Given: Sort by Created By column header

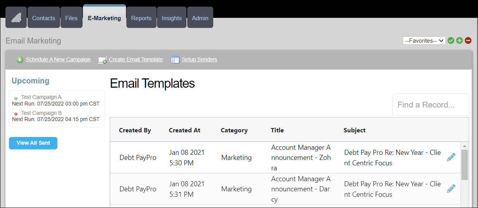Looking at the screenshot, I should [x=135, y=130].
